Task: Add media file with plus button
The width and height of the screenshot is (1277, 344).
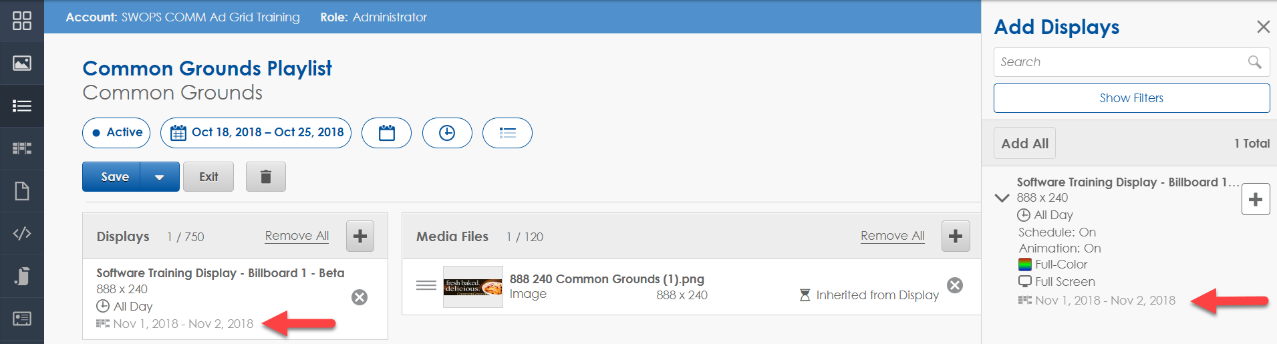Action: 956,236
